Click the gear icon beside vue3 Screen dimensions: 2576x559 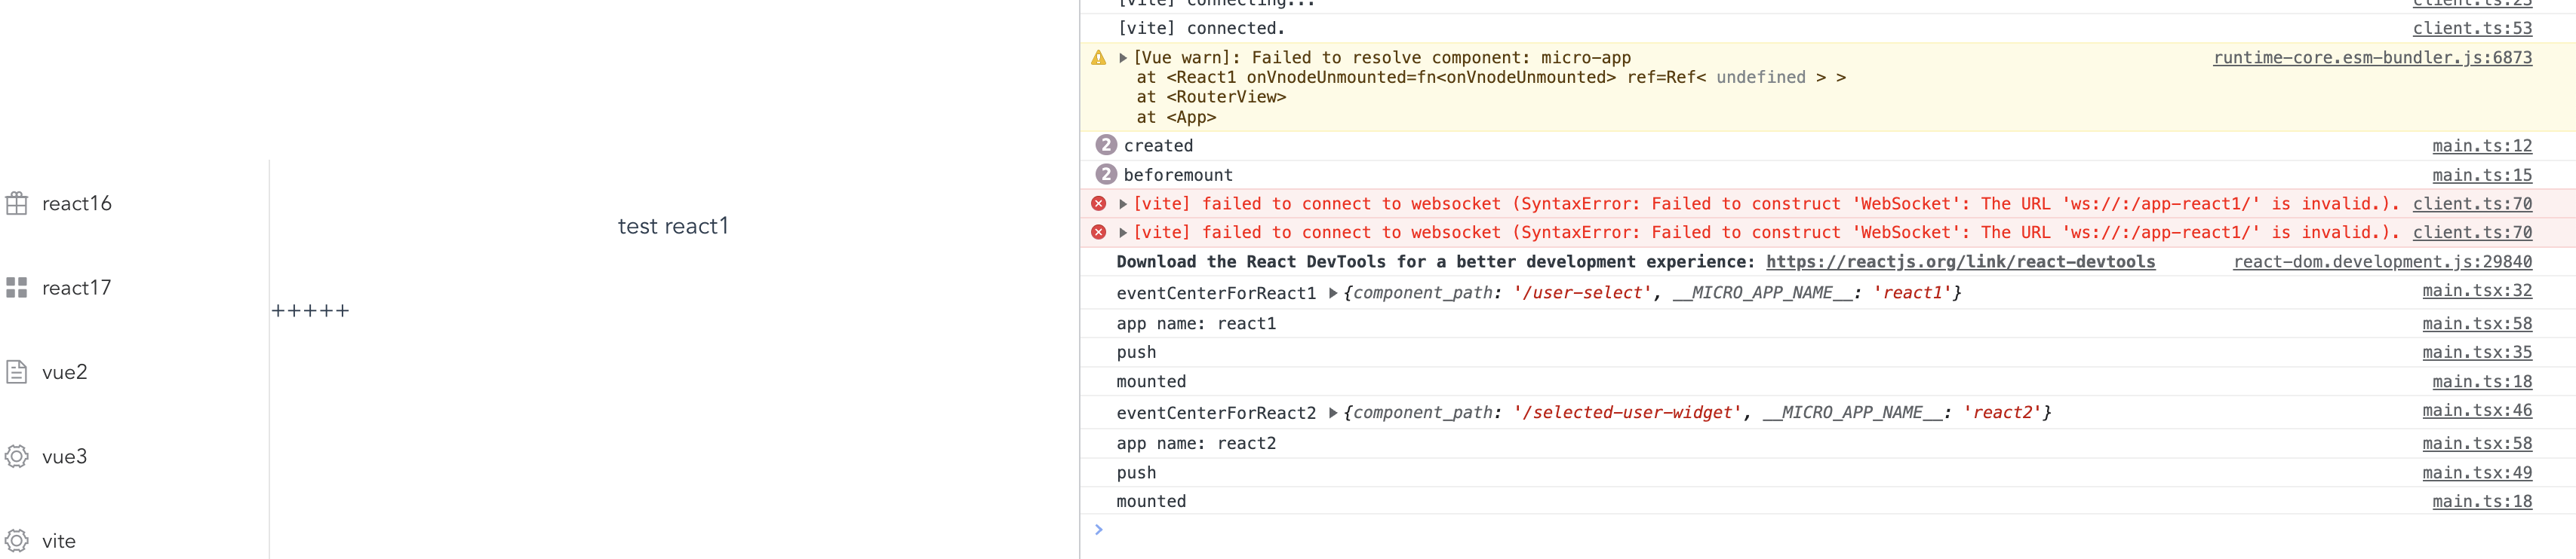(17, 457)
